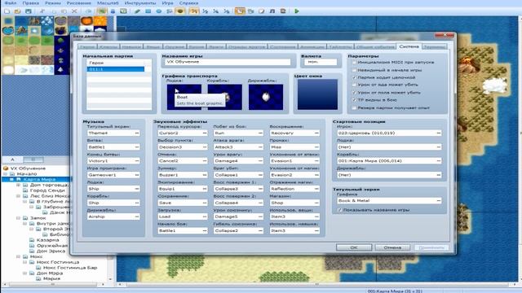Switch to Map editing mode icon
The width and height of the screenshot is (522, 293).
click(x=102, y=11)
